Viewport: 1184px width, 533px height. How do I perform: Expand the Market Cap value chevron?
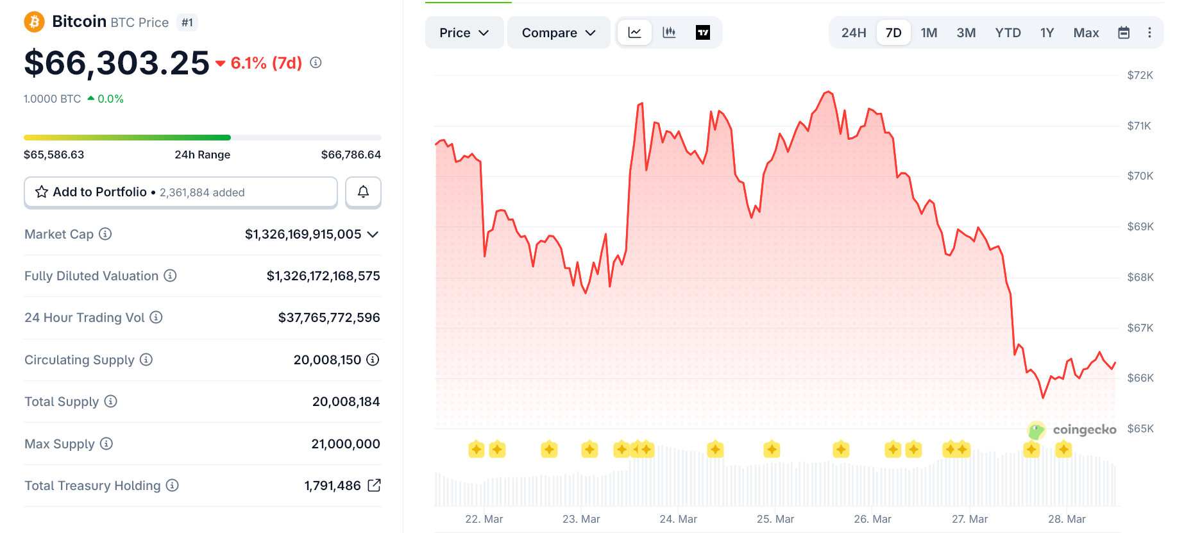tap(373, 234)
